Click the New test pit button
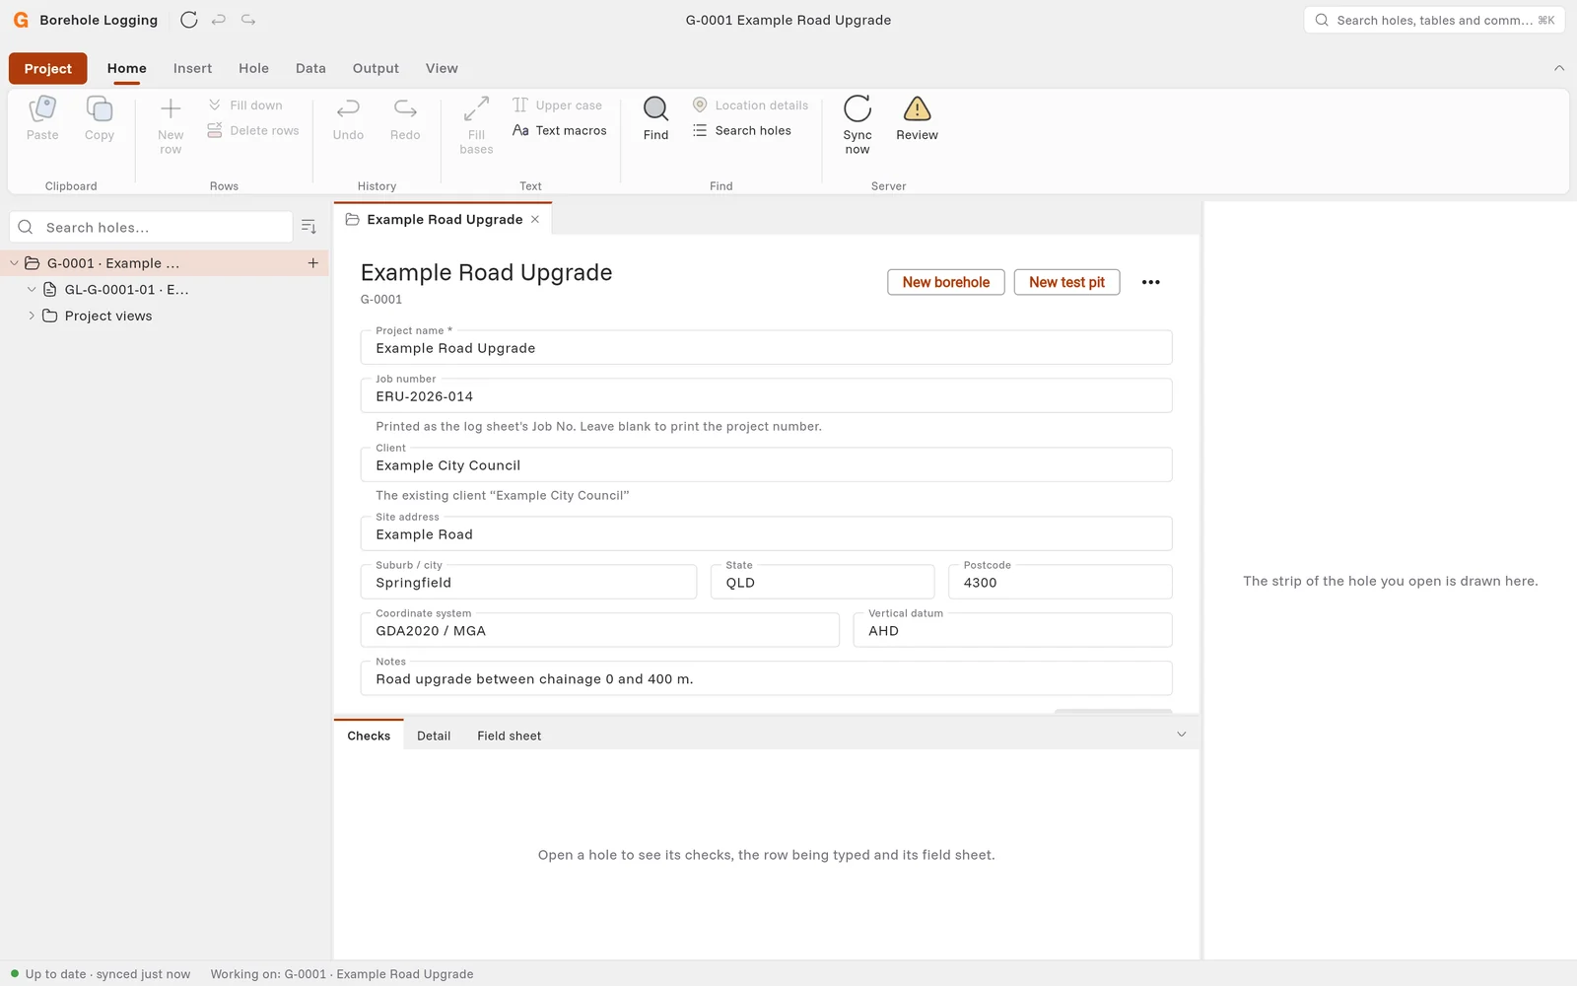Screen dimensions: 1577x986 (1066, 282)
